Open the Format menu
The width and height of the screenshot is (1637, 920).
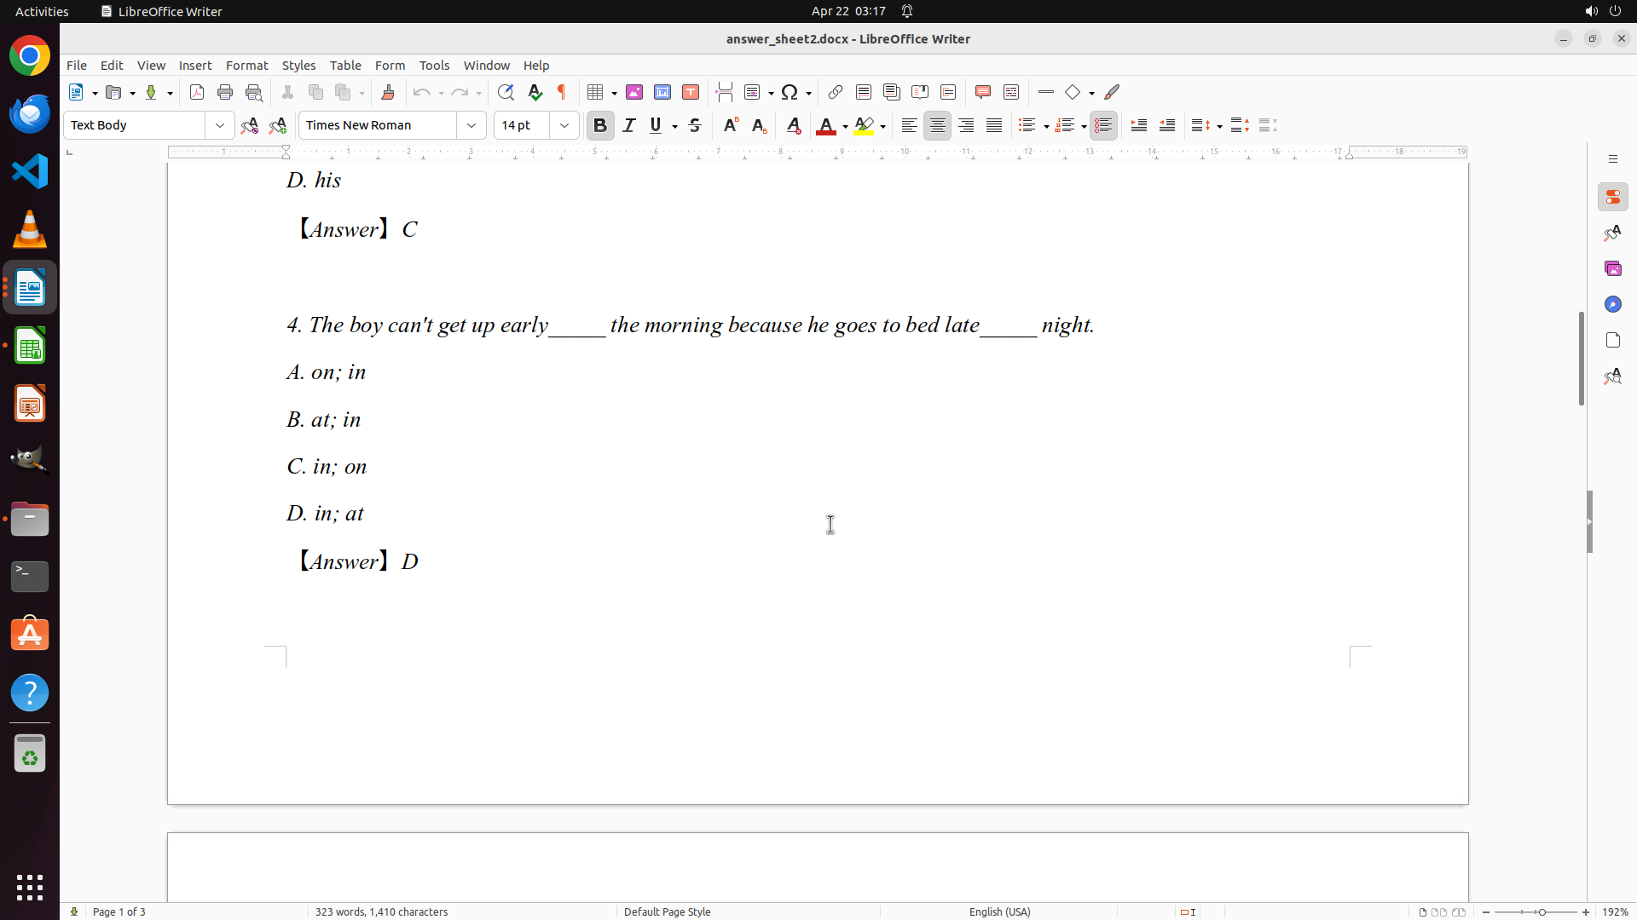click(246, 66)
